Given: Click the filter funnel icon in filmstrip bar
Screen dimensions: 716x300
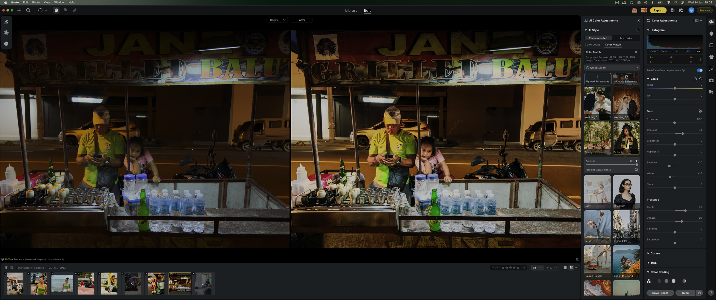Looking at the screenshot, I should click(x=6, y=268).
